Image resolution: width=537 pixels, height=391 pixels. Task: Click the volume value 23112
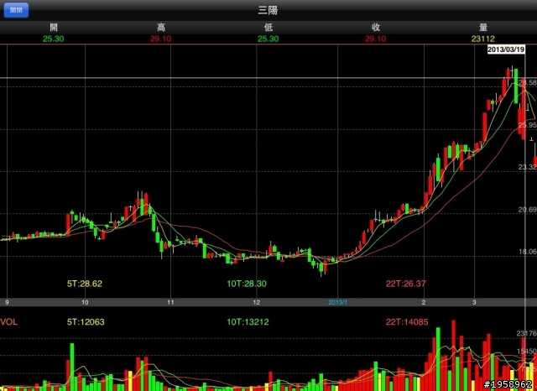(x=483, y=39)
